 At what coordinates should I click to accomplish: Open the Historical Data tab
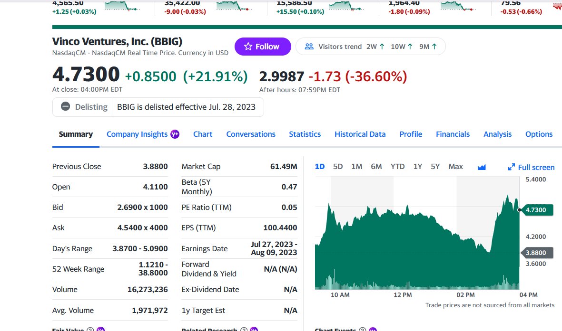(360, 134)
